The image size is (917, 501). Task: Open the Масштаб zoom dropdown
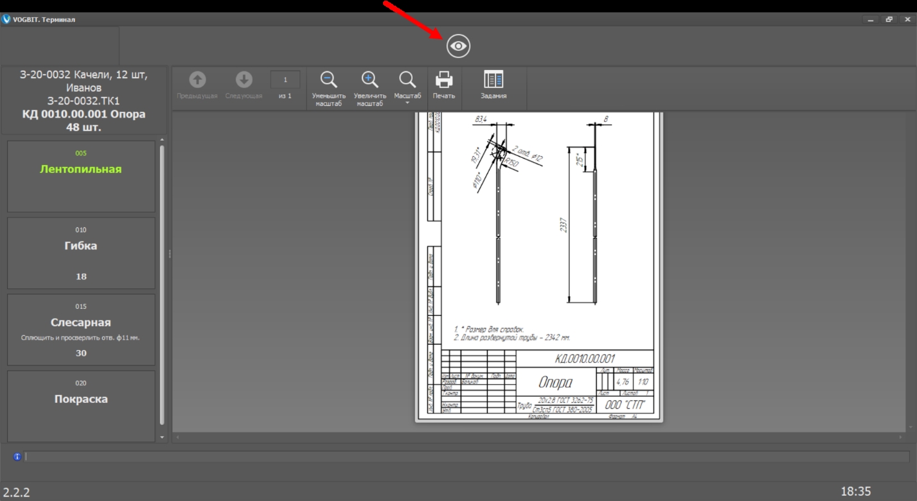click(407, 89)
